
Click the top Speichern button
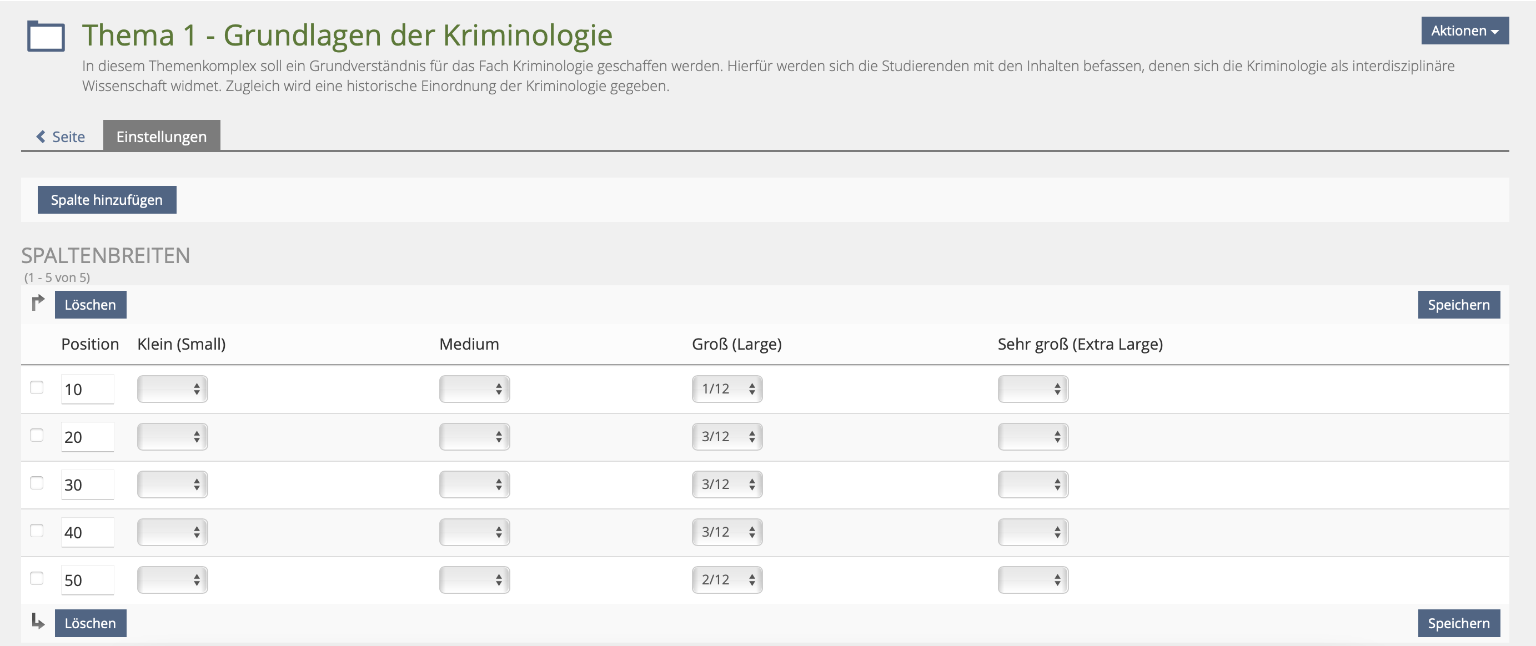[x=1458, y=305]
